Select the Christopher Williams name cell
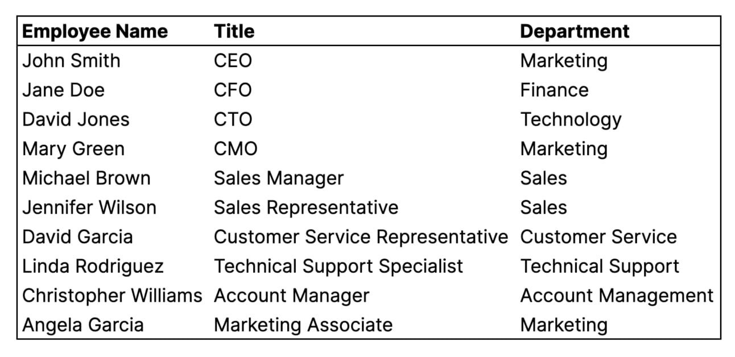 [112, 296]
